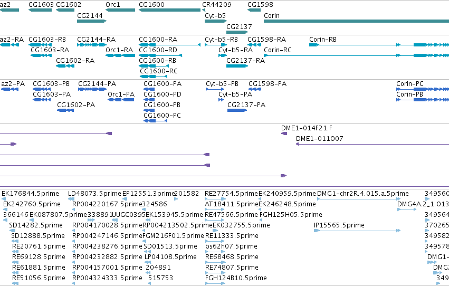
Task: Select EST RP004170028.5prime
Action: click(107, 225)
